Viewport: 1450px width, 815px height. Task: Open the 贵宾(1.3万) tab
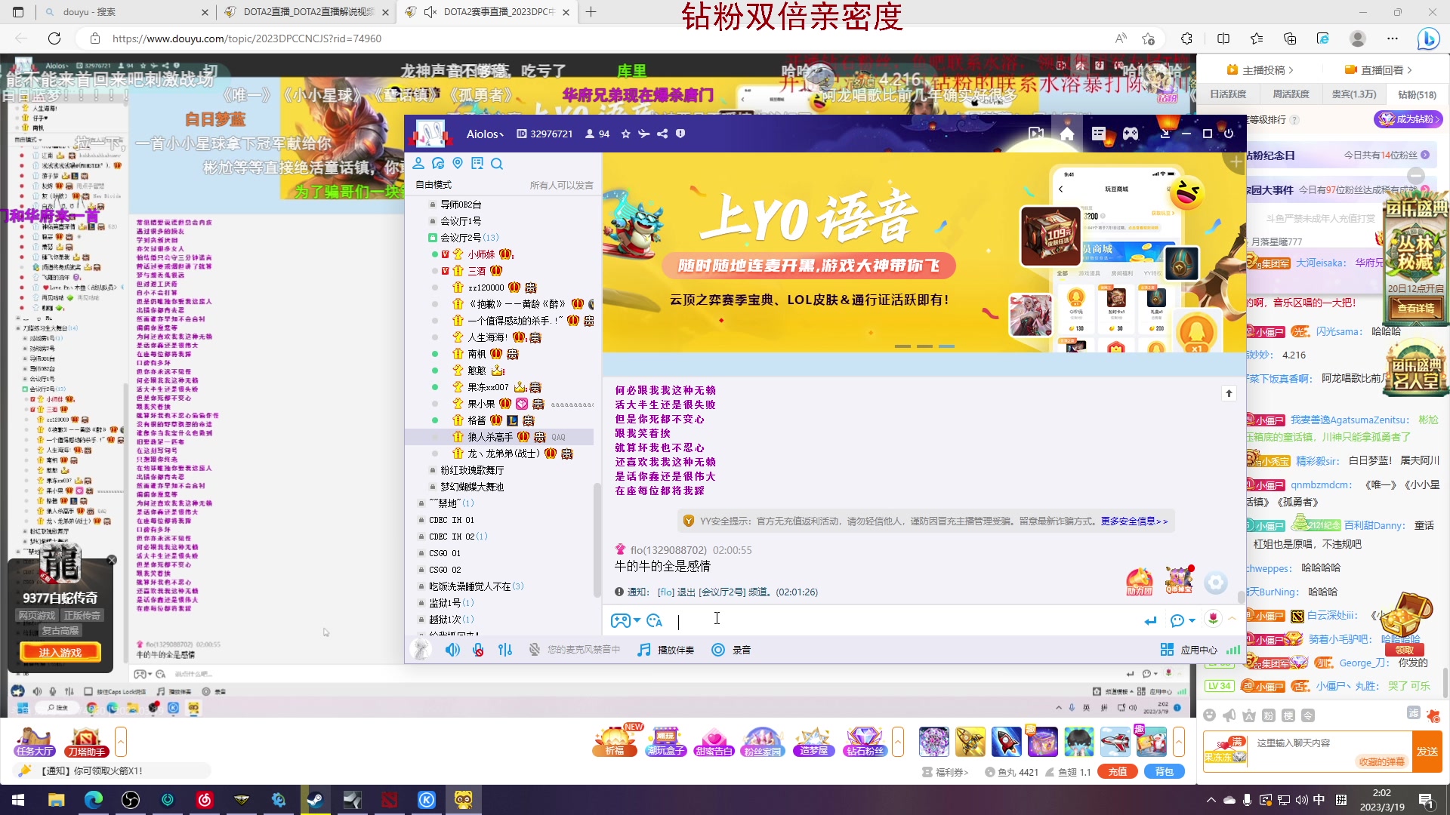tap(1355, 94)
